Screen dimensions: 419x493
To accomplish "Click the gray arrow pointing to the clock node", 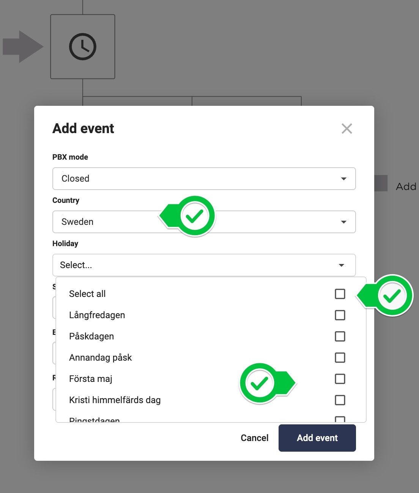I will 23,47.
